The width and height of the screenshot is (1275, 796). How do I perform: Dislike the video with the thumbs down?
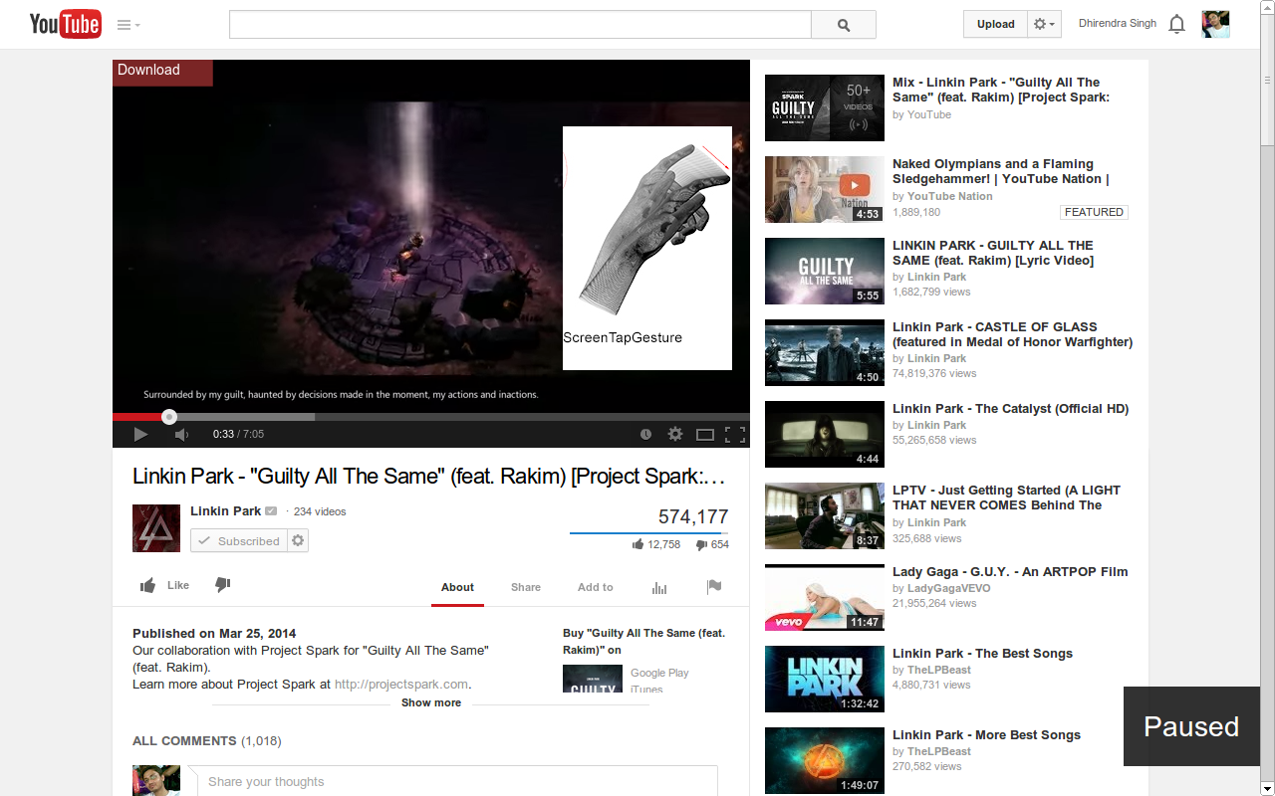(x=223, y=585)
